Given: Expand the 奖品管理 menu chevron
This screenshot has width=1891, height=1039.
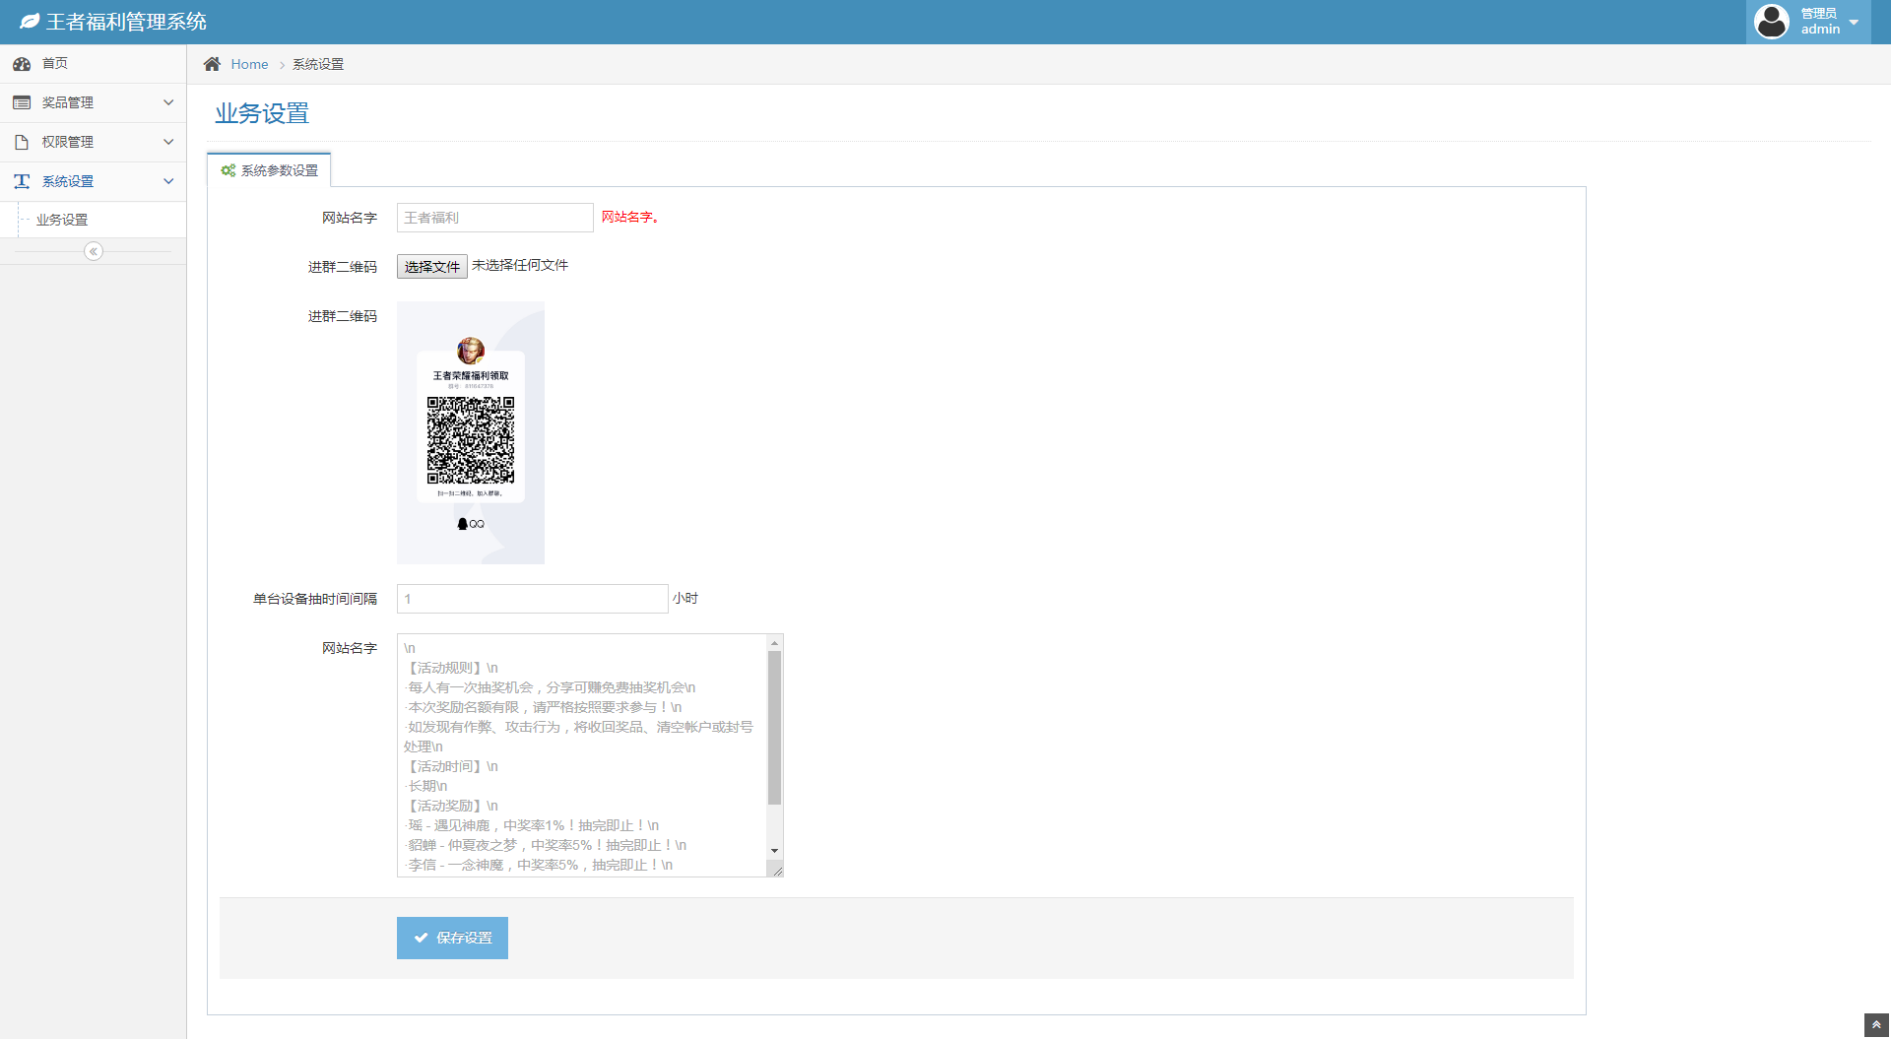Looking at the screenshot, I should coord(168,102).
